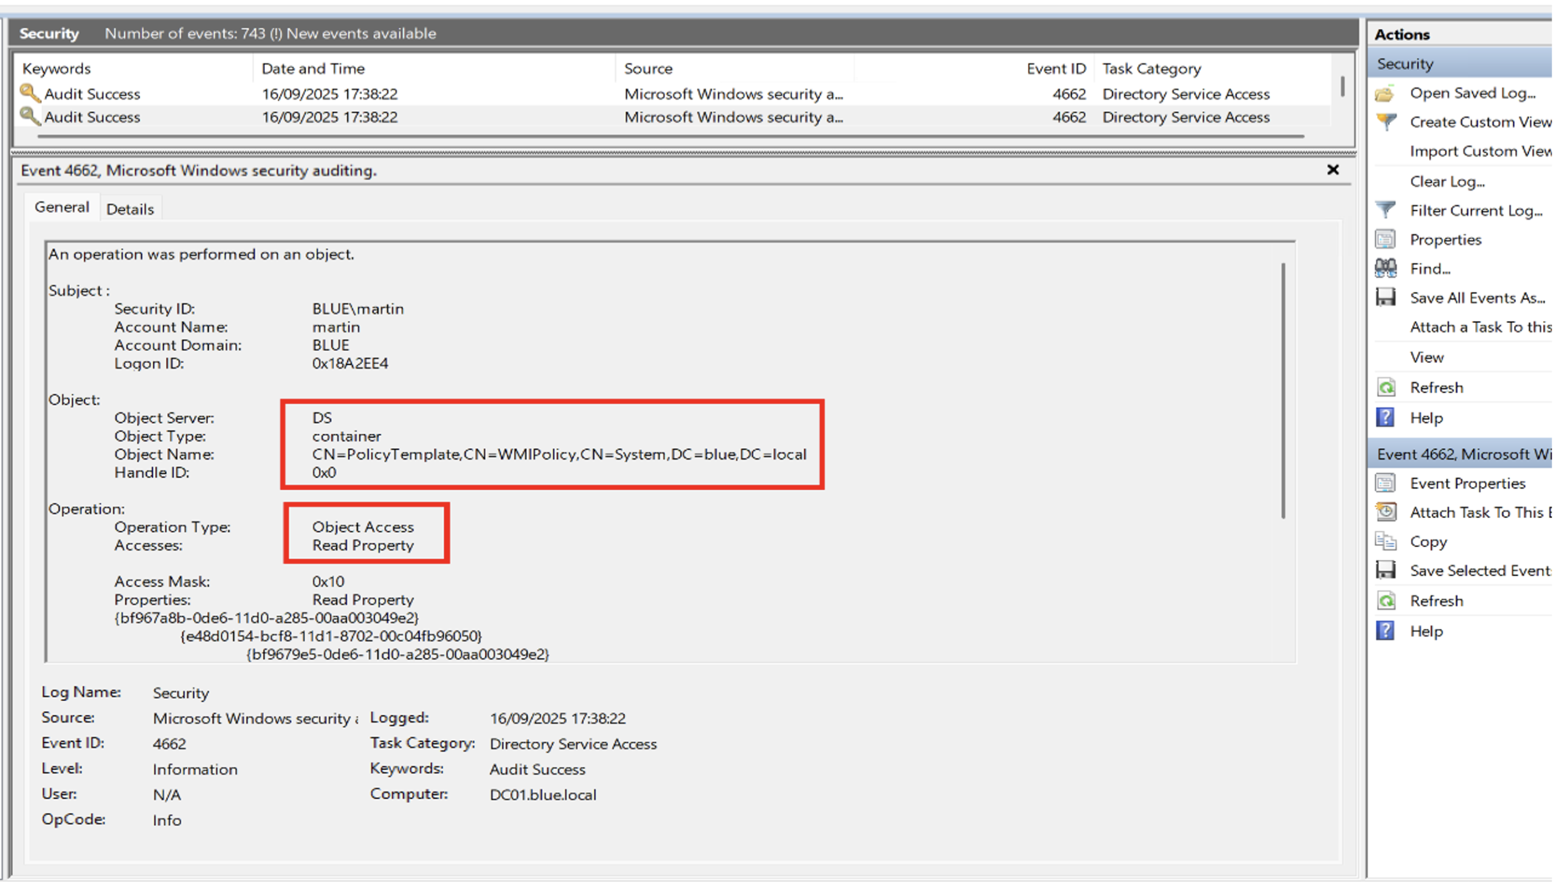Click Save Selected Events floppy icon
The image size is (1556, 882).
(1385, 570)
